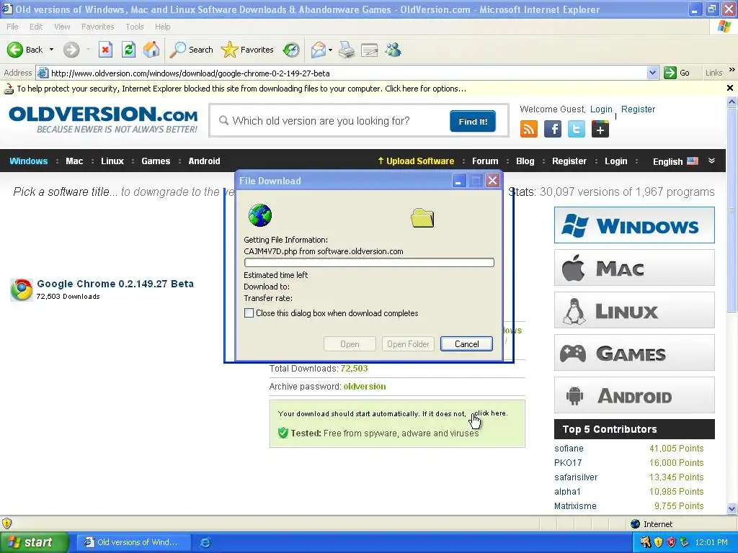Viewport: 738px width, 553px height.
Task: Click the Forward arrow icon in toolbar
Action: point(71,50)
